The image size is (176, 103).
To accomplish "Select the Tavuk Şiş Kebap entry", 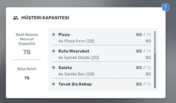I will pyautogui.click(x=75, y=84).
